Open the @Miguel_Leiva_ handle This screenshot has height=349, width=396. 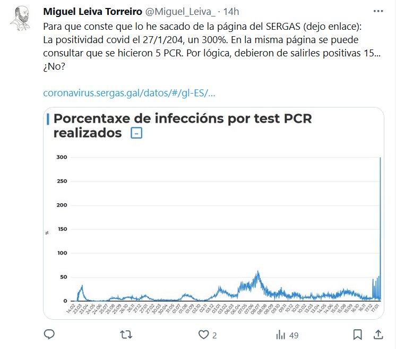pos(179,12)
